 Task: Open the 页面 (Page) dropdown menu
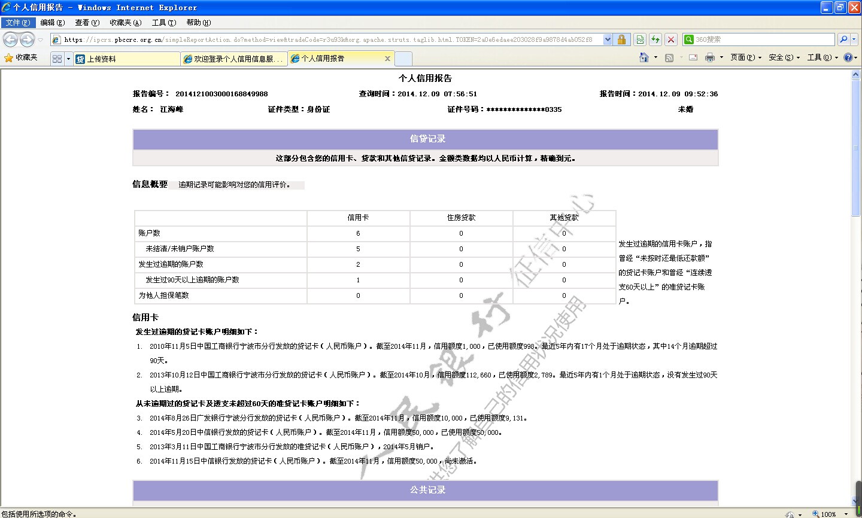point(745,57)
